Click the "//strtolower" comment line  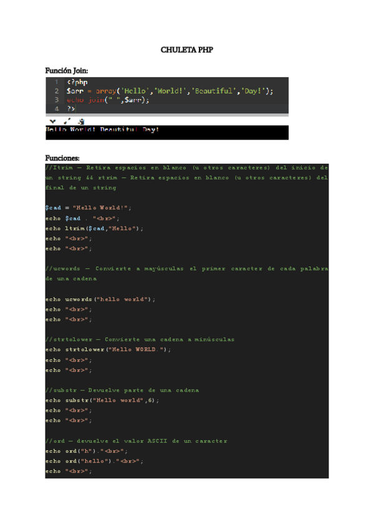140,339
